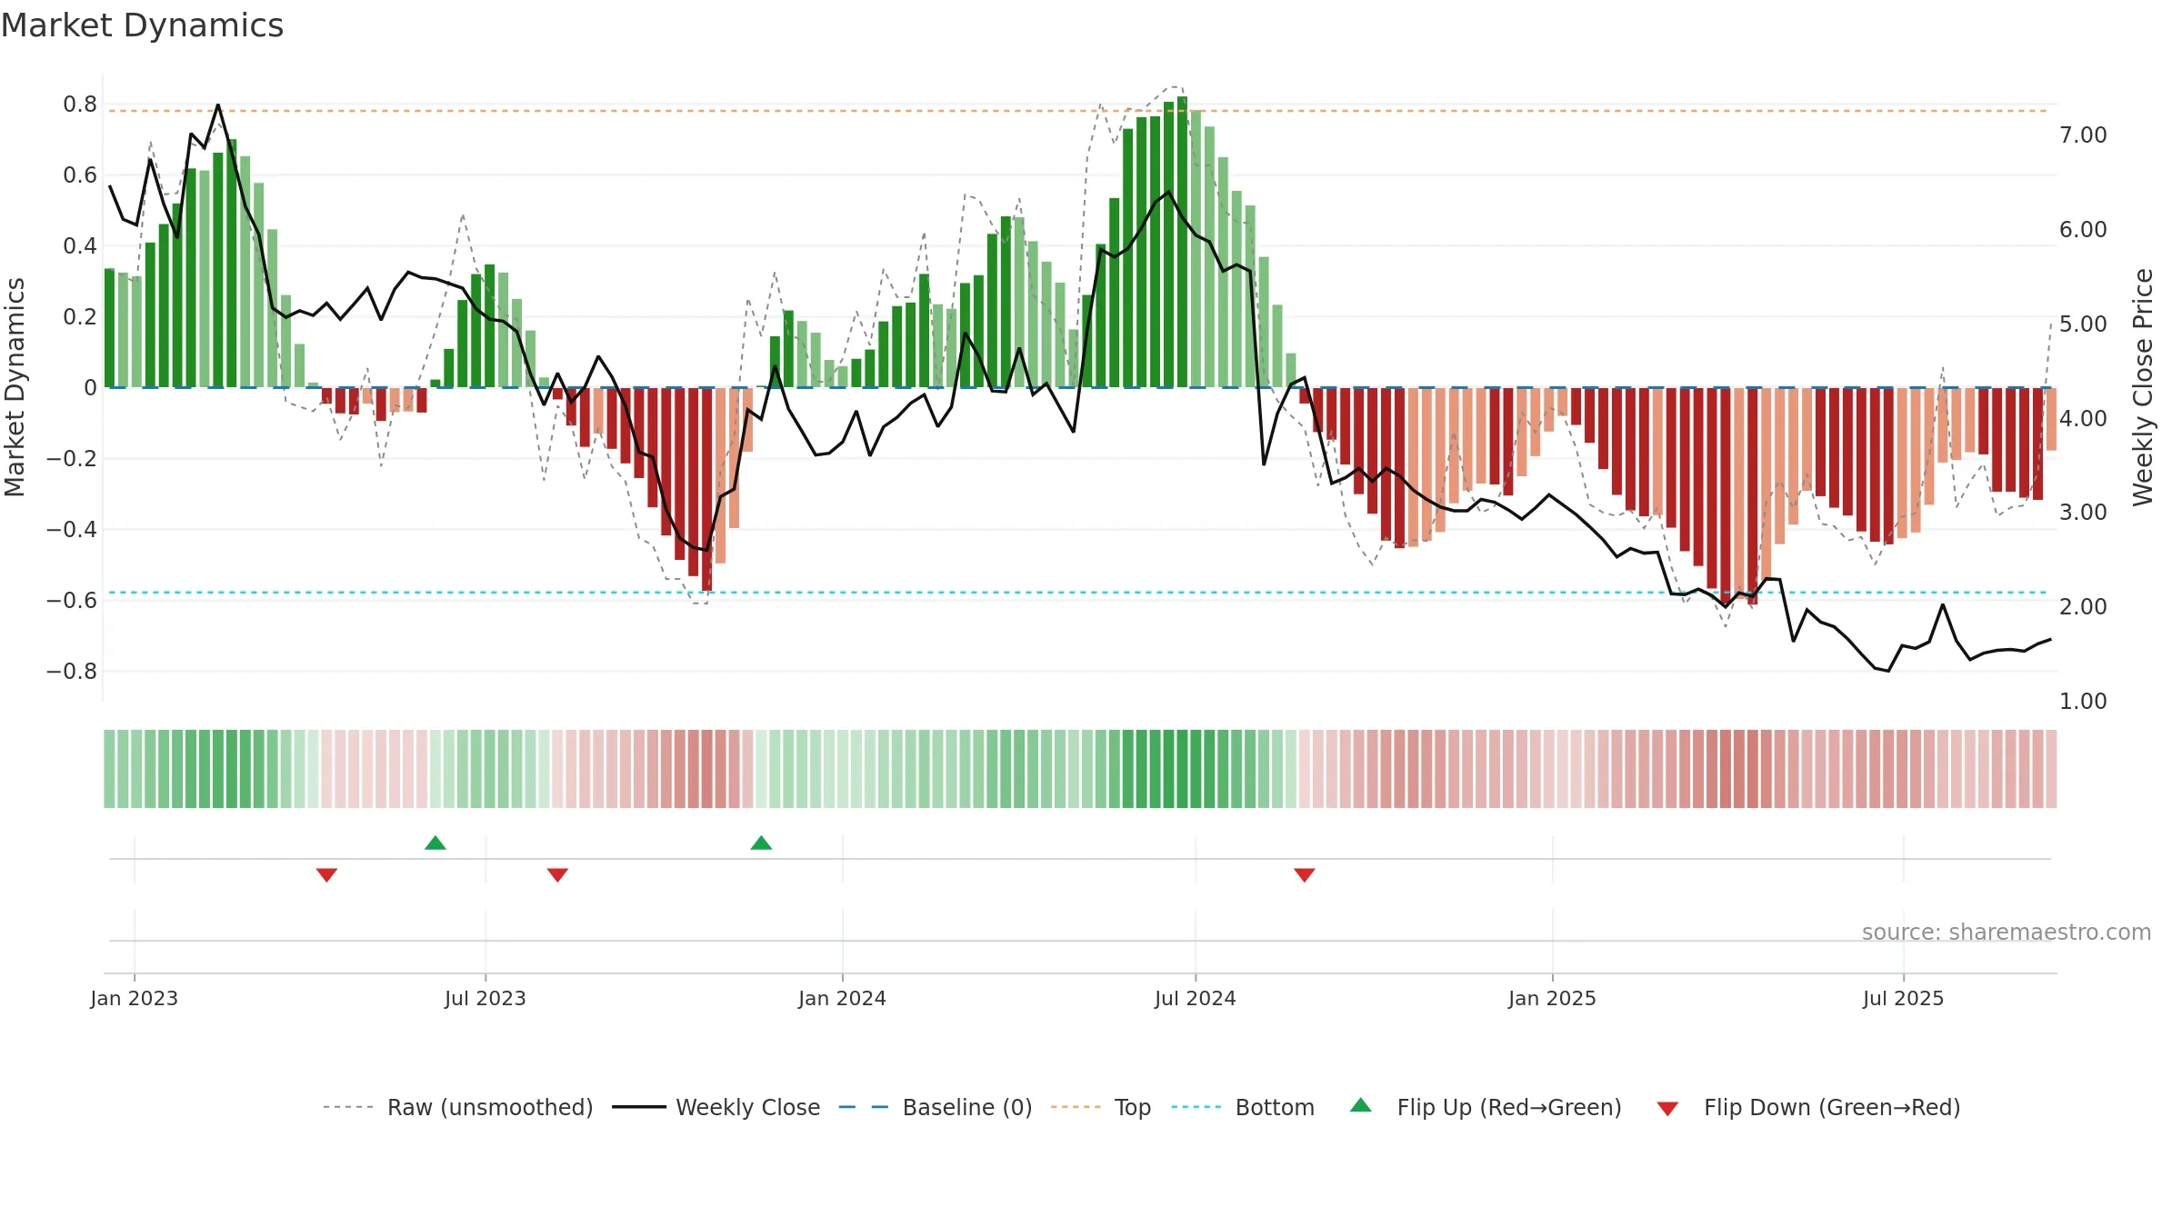The height and width of the screenshot is (1227, 2182).
Task: Toggle the Baseline (0) legend item
Action: click(x=936, y=1107)
